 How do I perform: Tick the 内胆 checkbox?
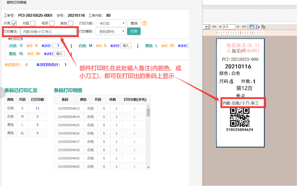[x=33, y=23]
